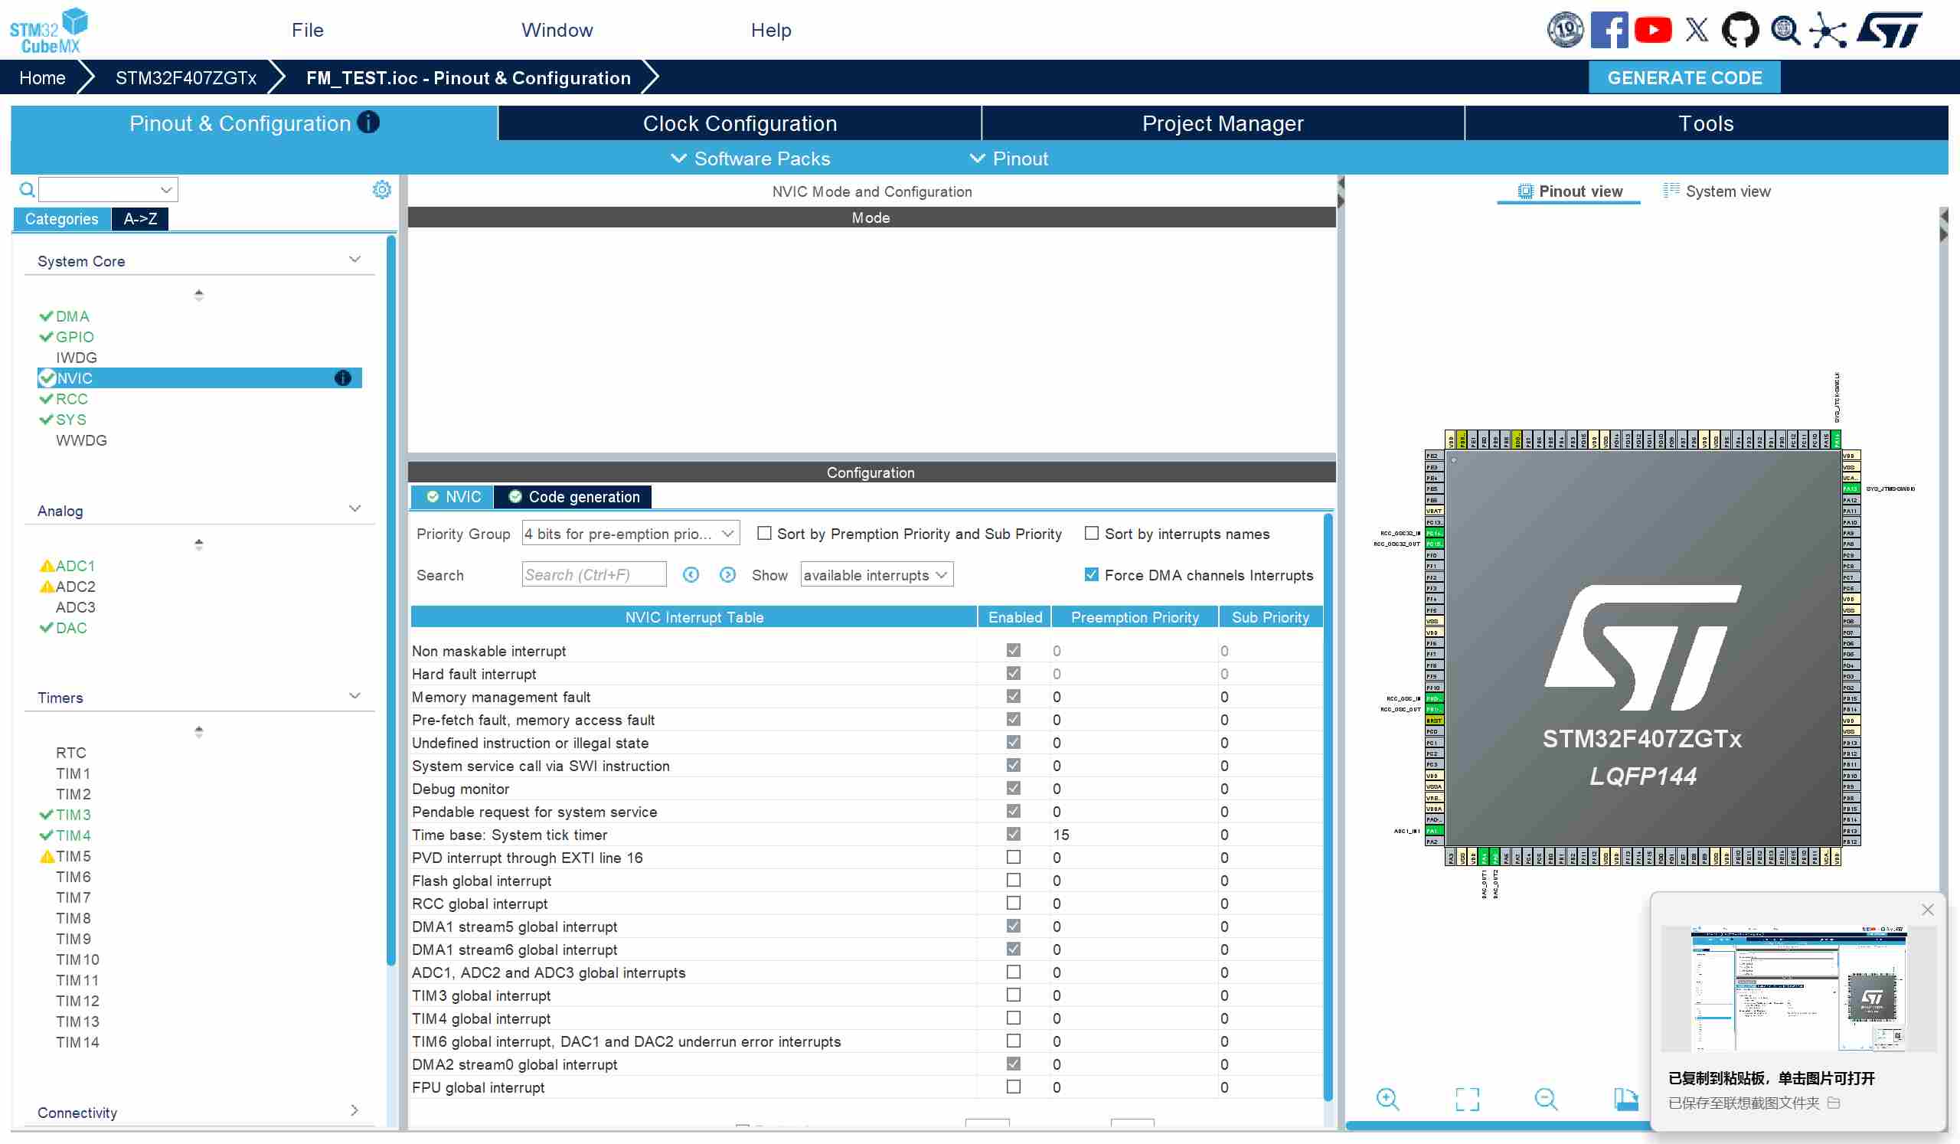Switch to the Clock Configuration tab
This screenshot has height=1144, width=1960.
(x=739, y=123)
